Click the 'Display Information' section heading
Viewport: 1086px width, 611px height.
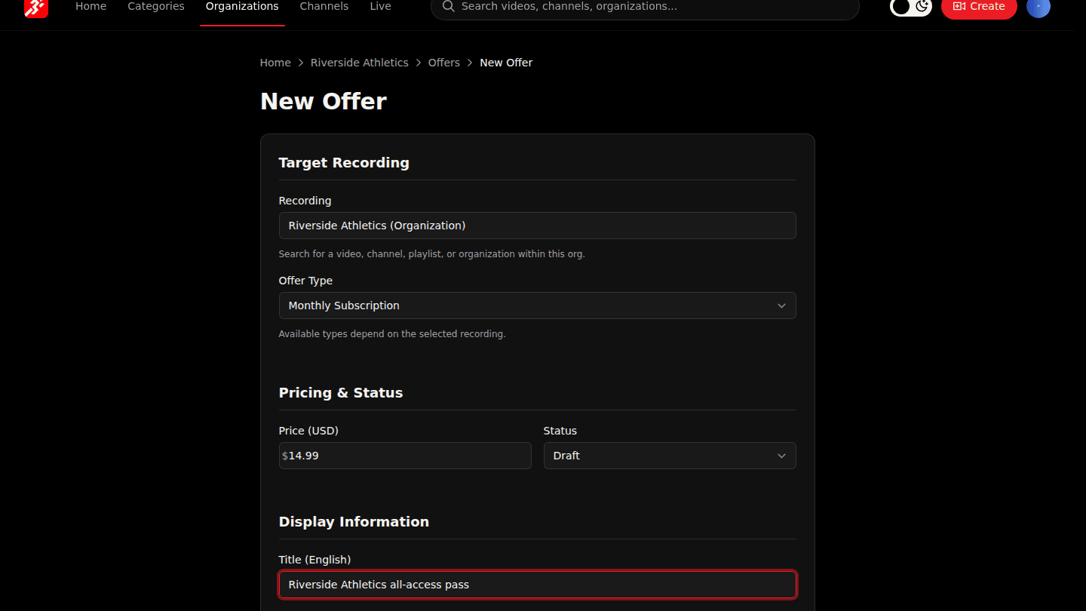pos(354,522)
